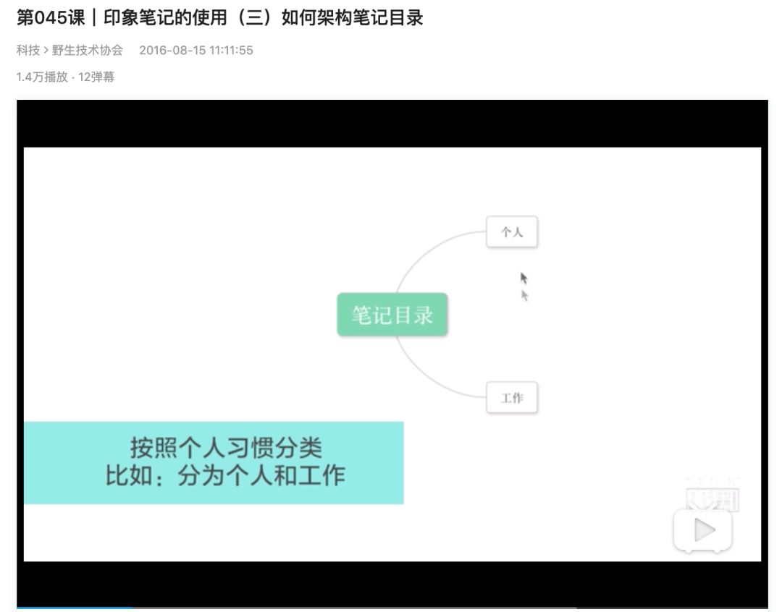
Task: Click the video progress bar at bottom
Action: pos(392,608)
